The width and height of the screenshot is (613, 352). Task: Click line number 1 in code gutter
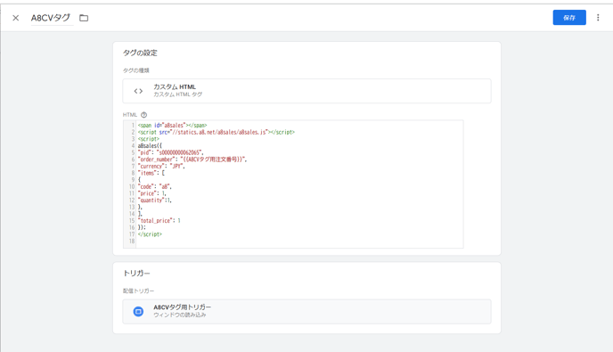point(133,125)
